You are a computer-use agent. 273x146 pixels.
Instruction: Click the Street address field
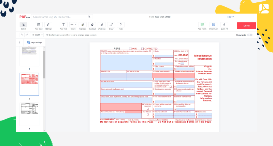pos(126,93)
